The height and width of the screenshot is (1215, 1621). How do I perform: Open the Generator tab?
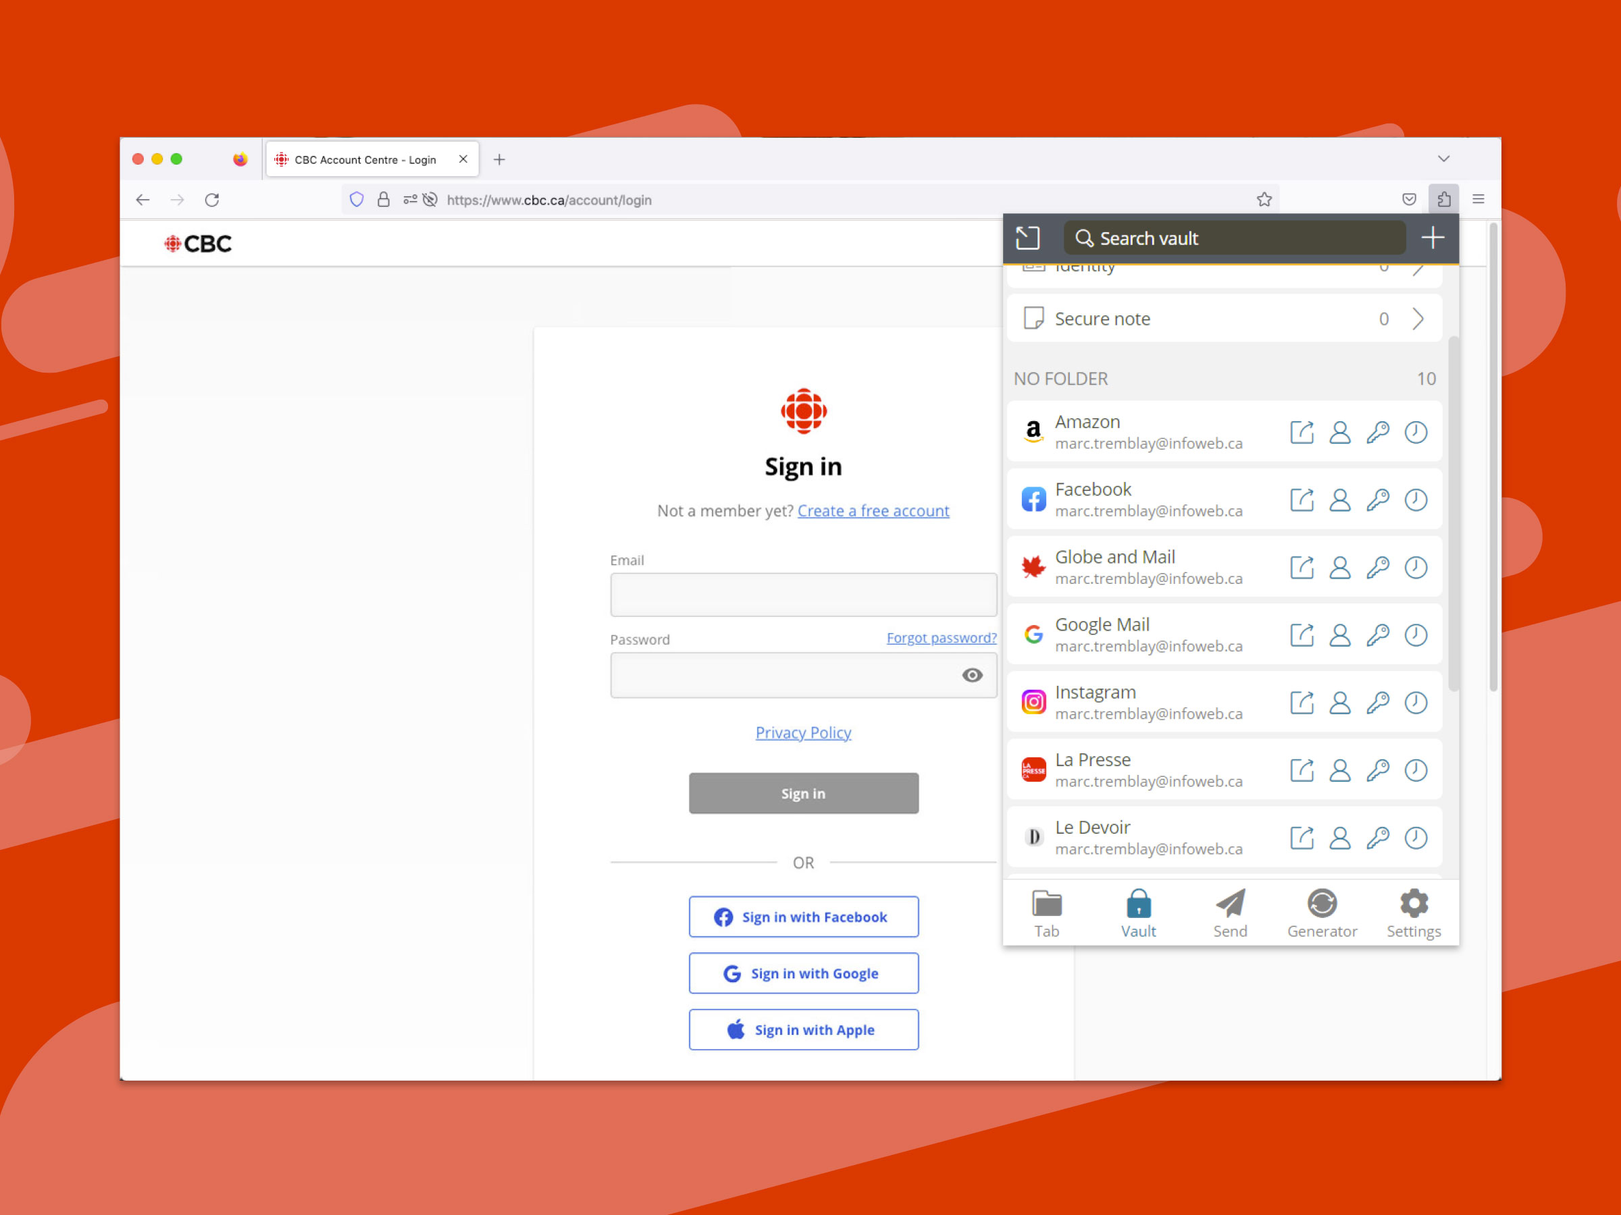point(1322,914)
